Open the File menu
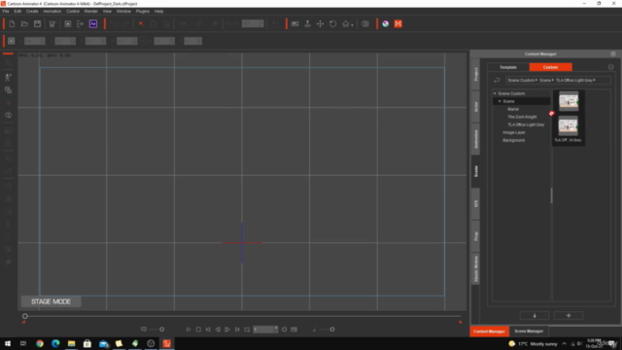This screenshot has height=350, width=622. point(6,11)
